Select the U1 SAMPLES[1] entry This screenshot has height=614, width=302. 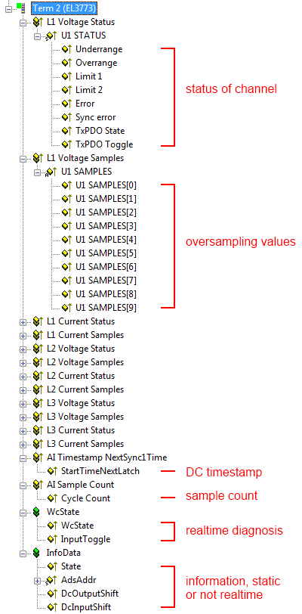coord(106,199)
